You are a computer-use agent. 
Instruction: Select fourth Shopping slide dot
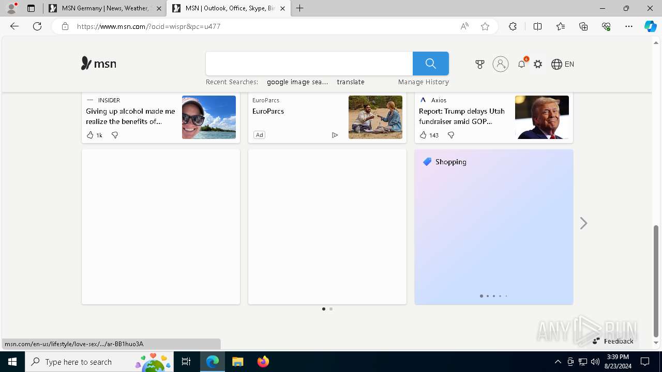(500, 296)
